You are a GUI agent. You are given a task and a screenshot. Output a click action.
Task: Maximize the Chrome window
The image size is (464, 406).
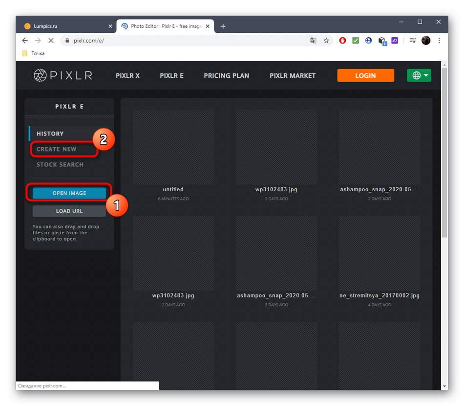pyautogui.click(x=420, y=22)
